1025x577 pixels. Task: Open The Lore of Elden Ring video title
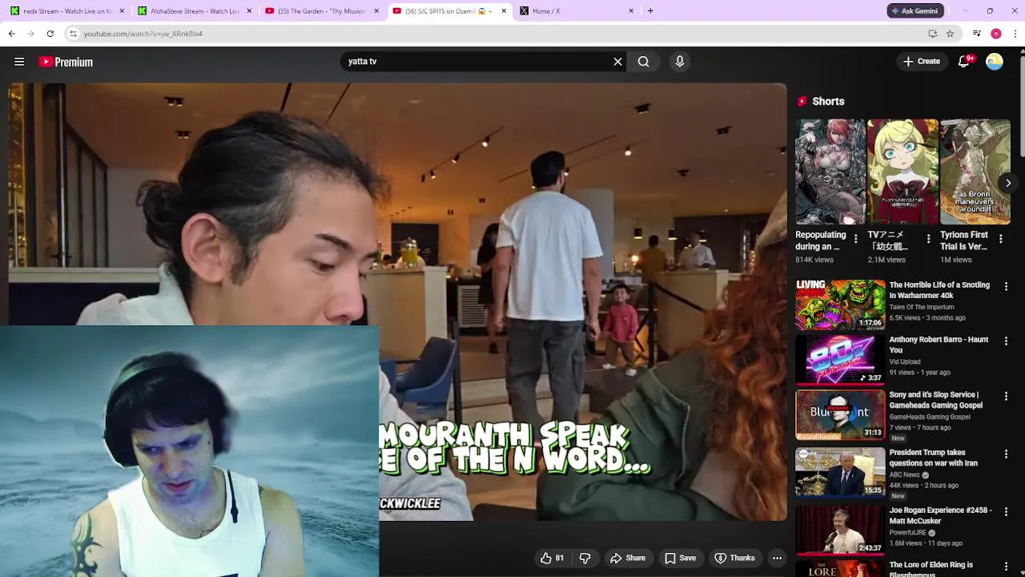[x=931, y=569]
